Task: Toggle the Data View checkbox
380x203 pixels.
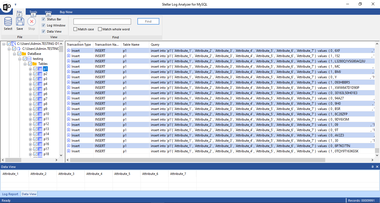Action: click(43, 31)
